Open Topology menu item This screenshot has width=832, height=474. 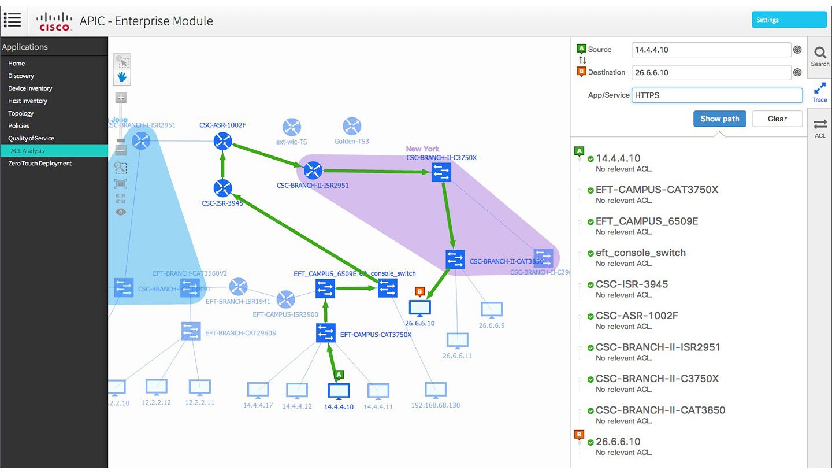(54, 113)
